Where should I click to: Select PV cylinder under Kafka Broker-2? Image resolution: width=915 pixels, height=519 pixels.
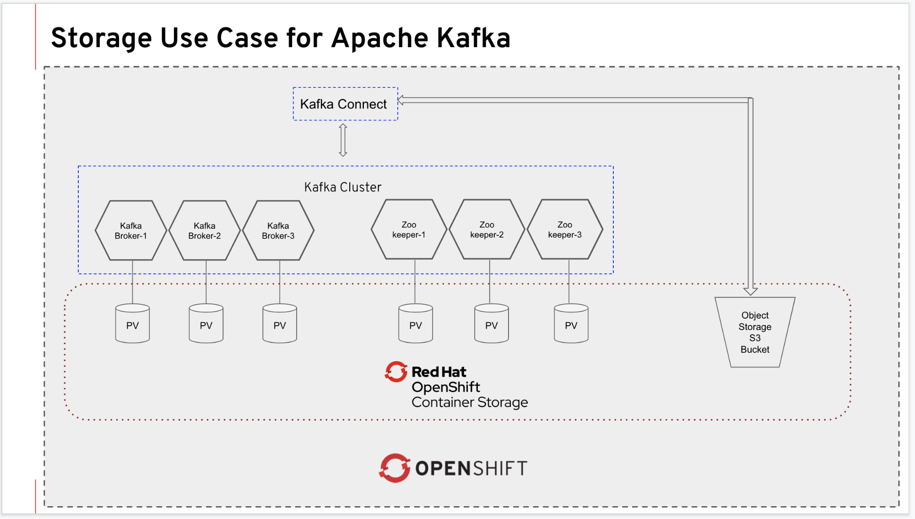tap(206, 324)
